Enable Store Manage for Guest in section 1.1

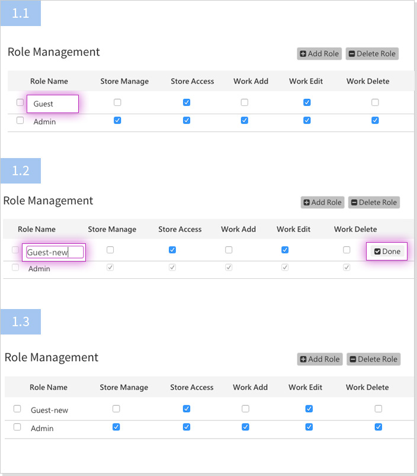(x=117, y=102)
